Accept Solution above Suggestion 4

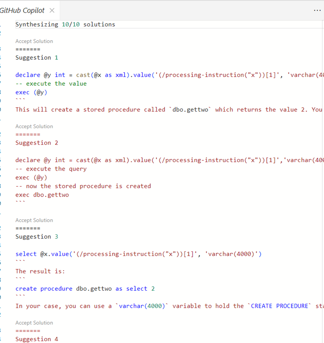(34, 322)
